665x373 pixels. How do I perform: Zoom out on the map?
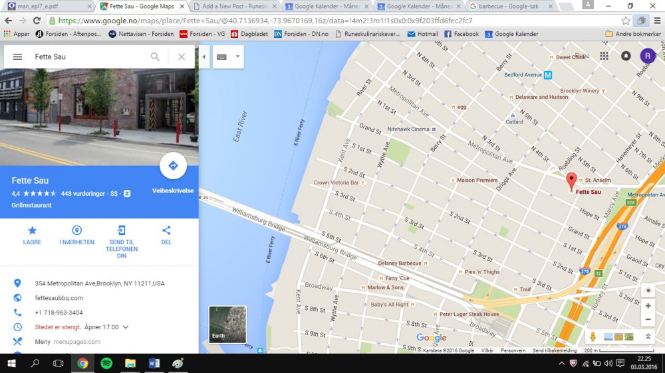648,320
